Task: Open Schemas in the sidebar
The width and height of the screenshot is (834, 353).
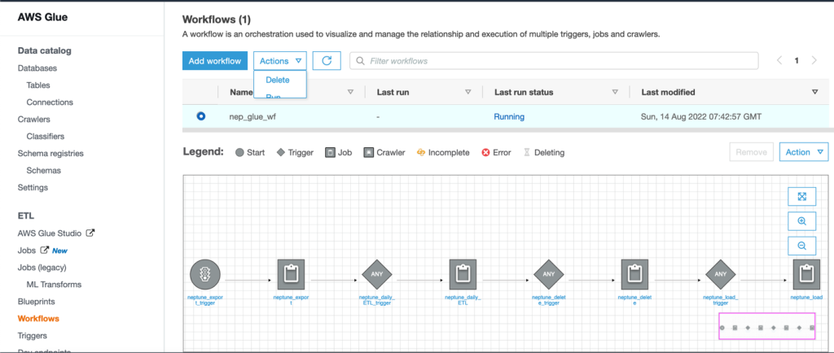Action: 44,170
